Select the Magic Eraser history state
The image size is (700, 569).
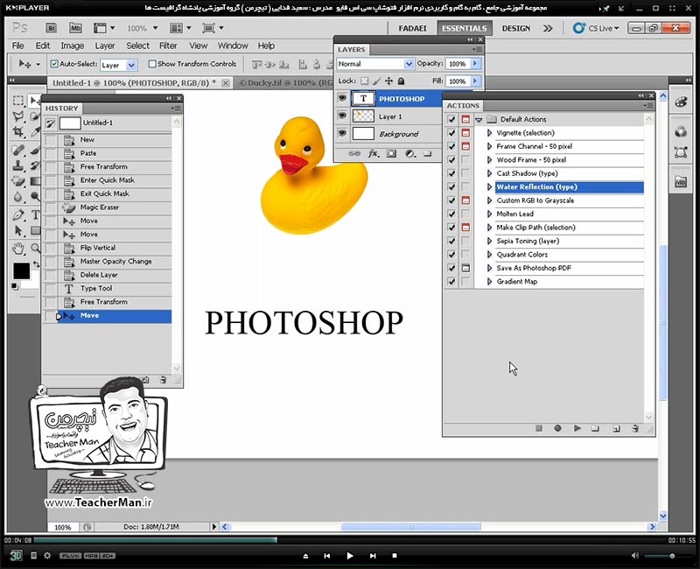click(115, 207)
